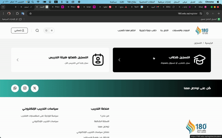Open the السجل menu
Image resolution: width=222 pixels, height=138 pixels.
tap(176, 2)
